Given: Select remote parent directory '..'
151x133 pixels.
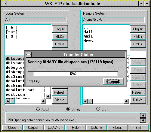Looking at the screenshot, I should [x=86, y=28].
